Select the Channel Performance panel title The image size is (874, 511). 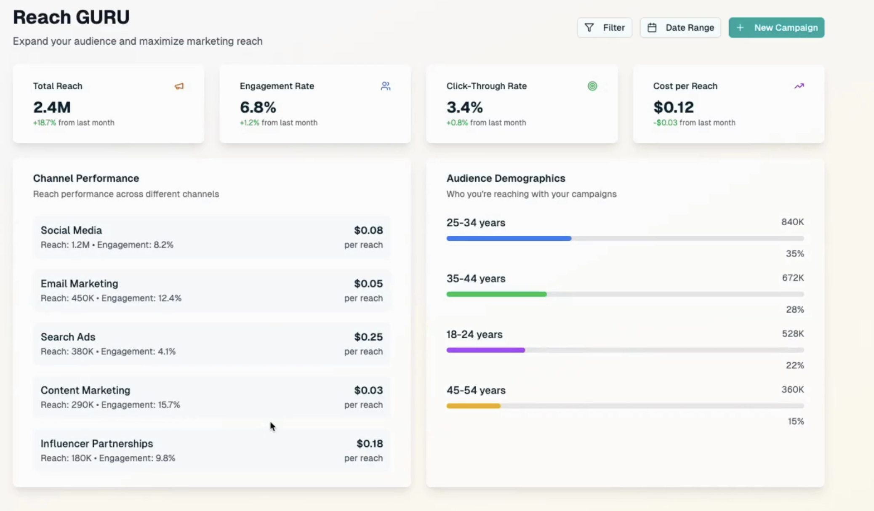(86, 178)
